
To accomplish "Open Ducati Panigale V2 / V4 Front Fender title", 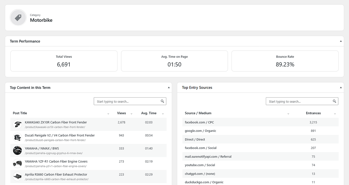I will 60,135.
